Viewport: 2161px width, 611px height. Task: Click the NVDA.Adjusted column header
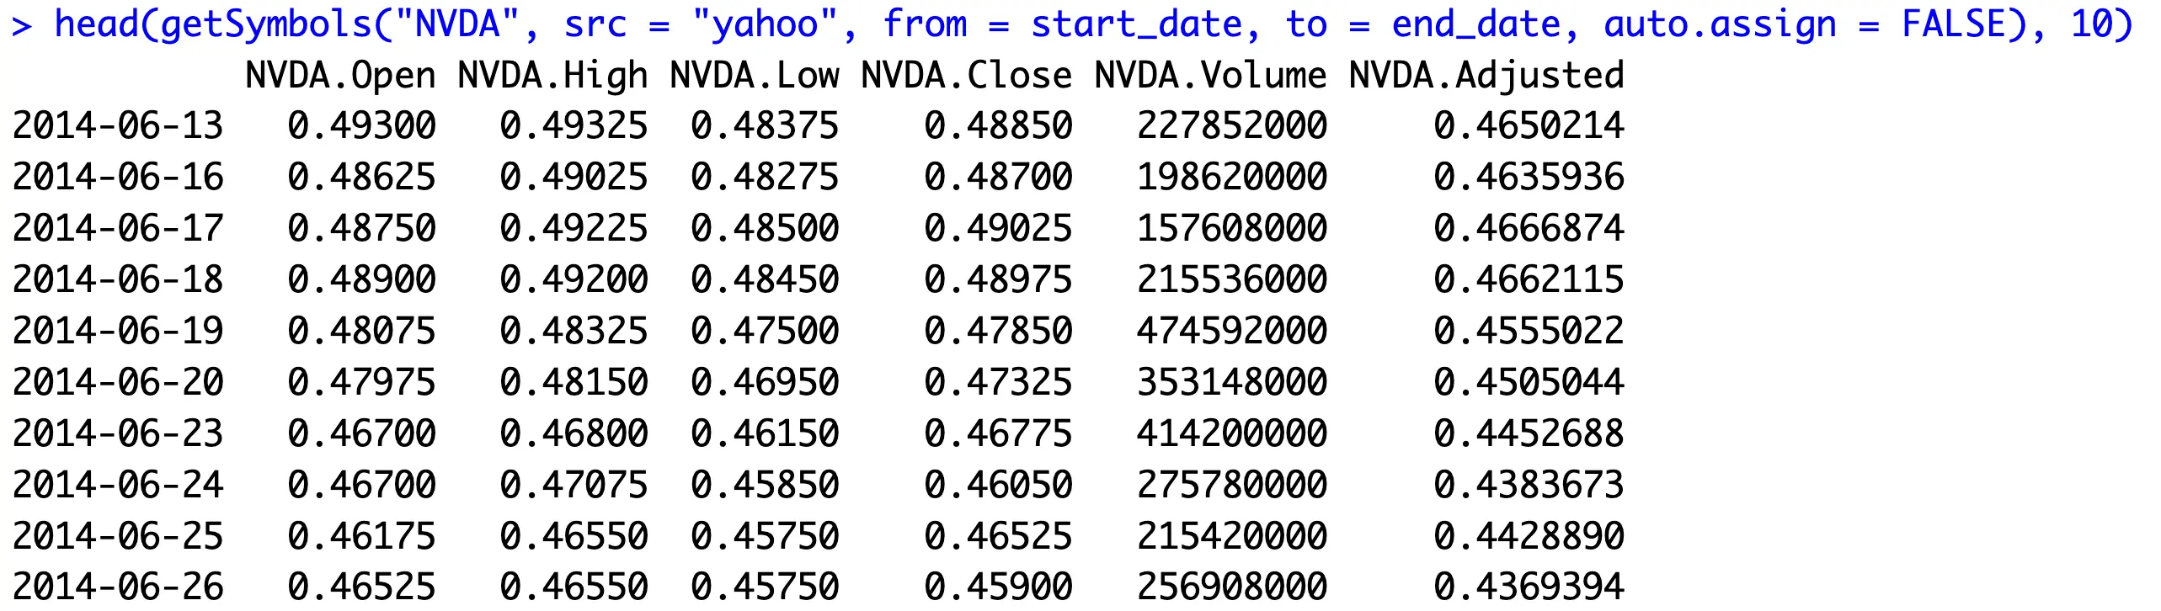click(x=1486, y=76)
